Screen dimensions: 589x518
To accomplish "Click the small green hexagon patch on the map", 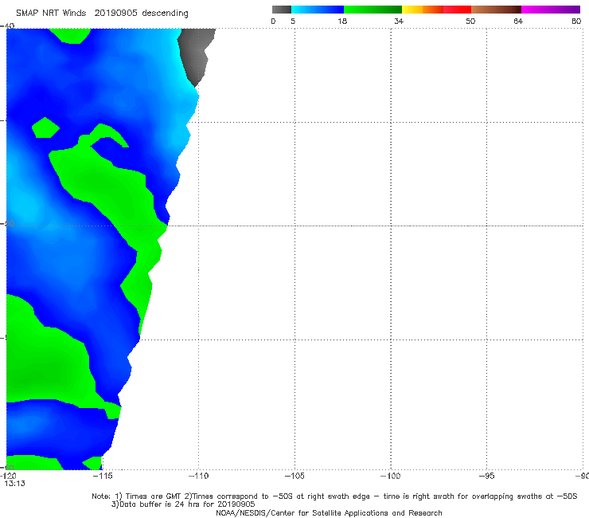I will point(45,128).
